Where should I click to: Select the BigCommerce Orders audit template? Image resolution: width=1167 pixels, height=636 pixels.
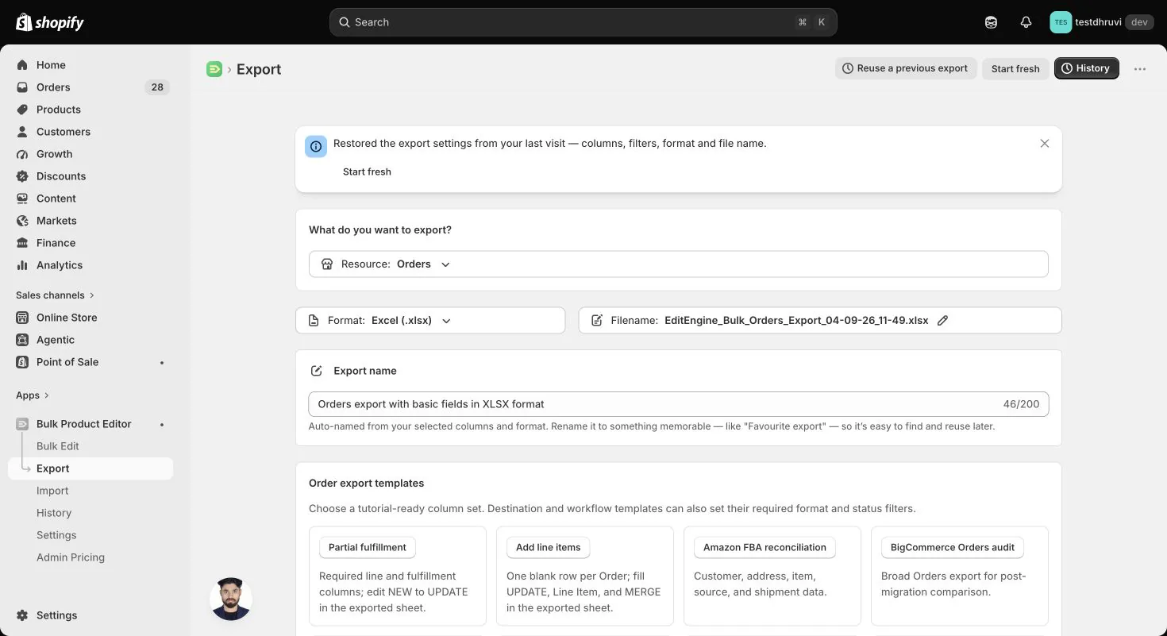(x=953, y=547)
